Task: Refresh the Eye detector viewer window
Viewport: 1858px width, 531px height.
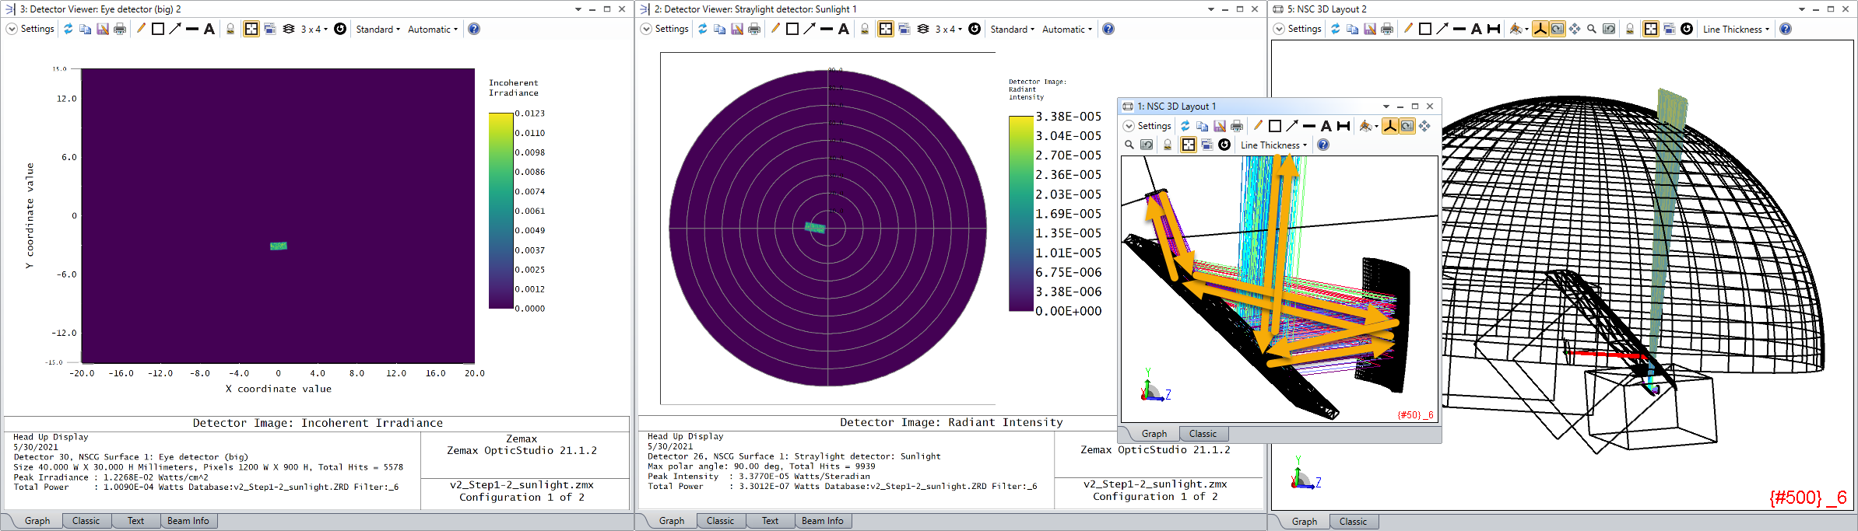Action: click(68, 29)
